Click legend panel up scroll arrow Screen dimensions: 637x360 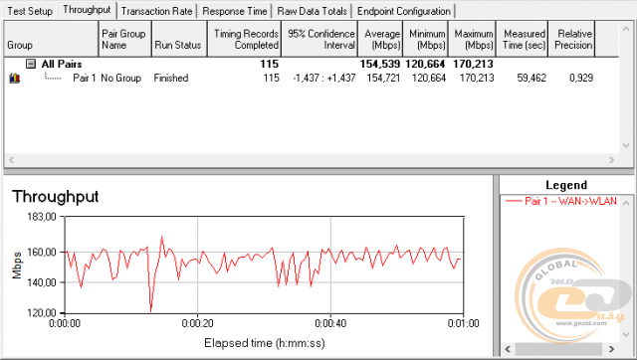click(626, 202)
